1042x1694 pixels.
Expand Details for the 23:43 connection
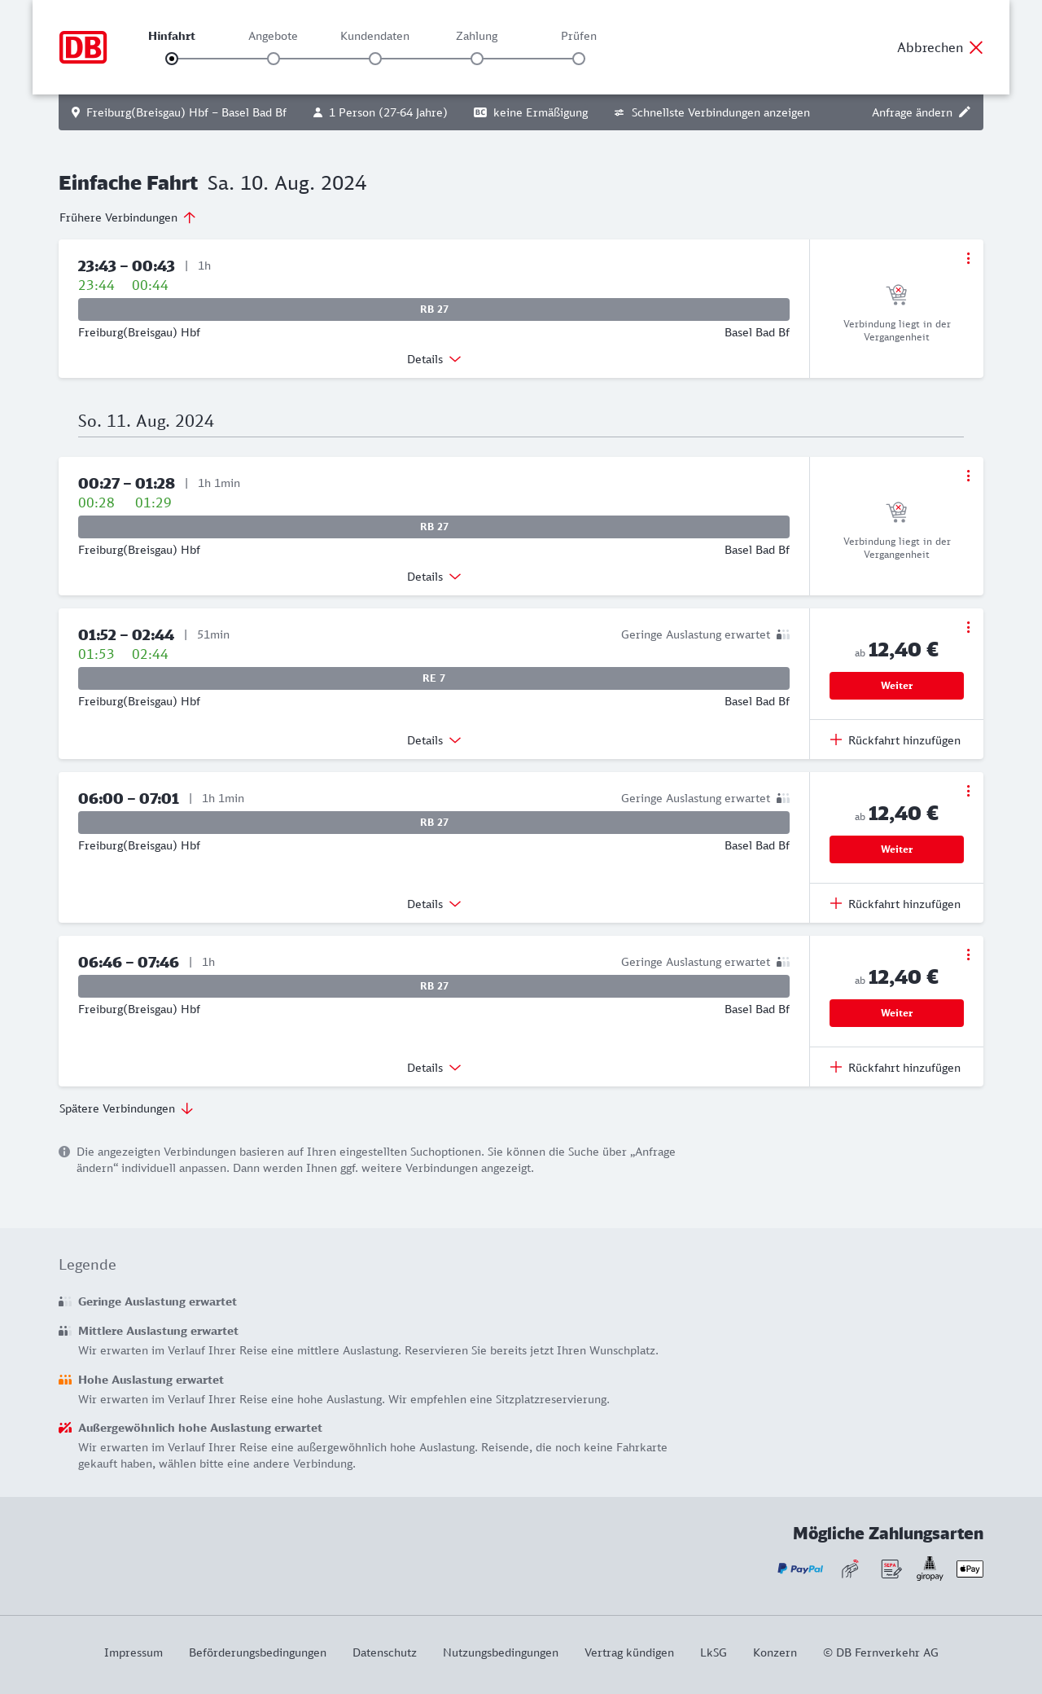434,359
